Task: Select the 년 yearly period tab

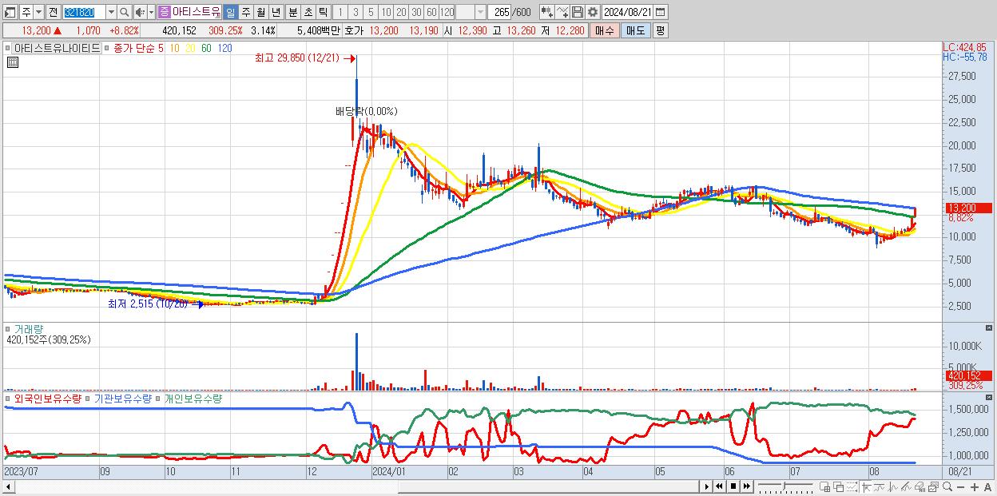Action: pos(276,12)
